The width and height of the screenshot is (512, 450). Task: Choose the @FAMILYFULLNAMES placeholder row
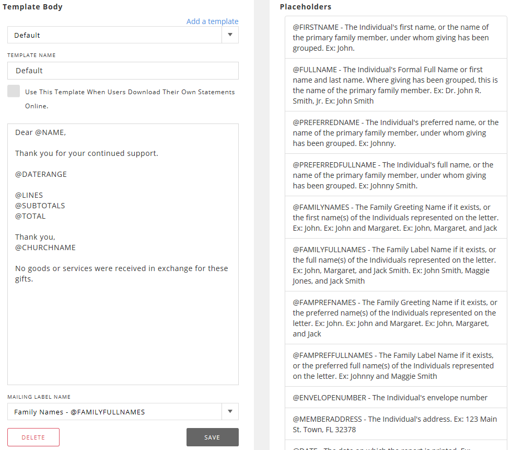[x=395, y=265]
